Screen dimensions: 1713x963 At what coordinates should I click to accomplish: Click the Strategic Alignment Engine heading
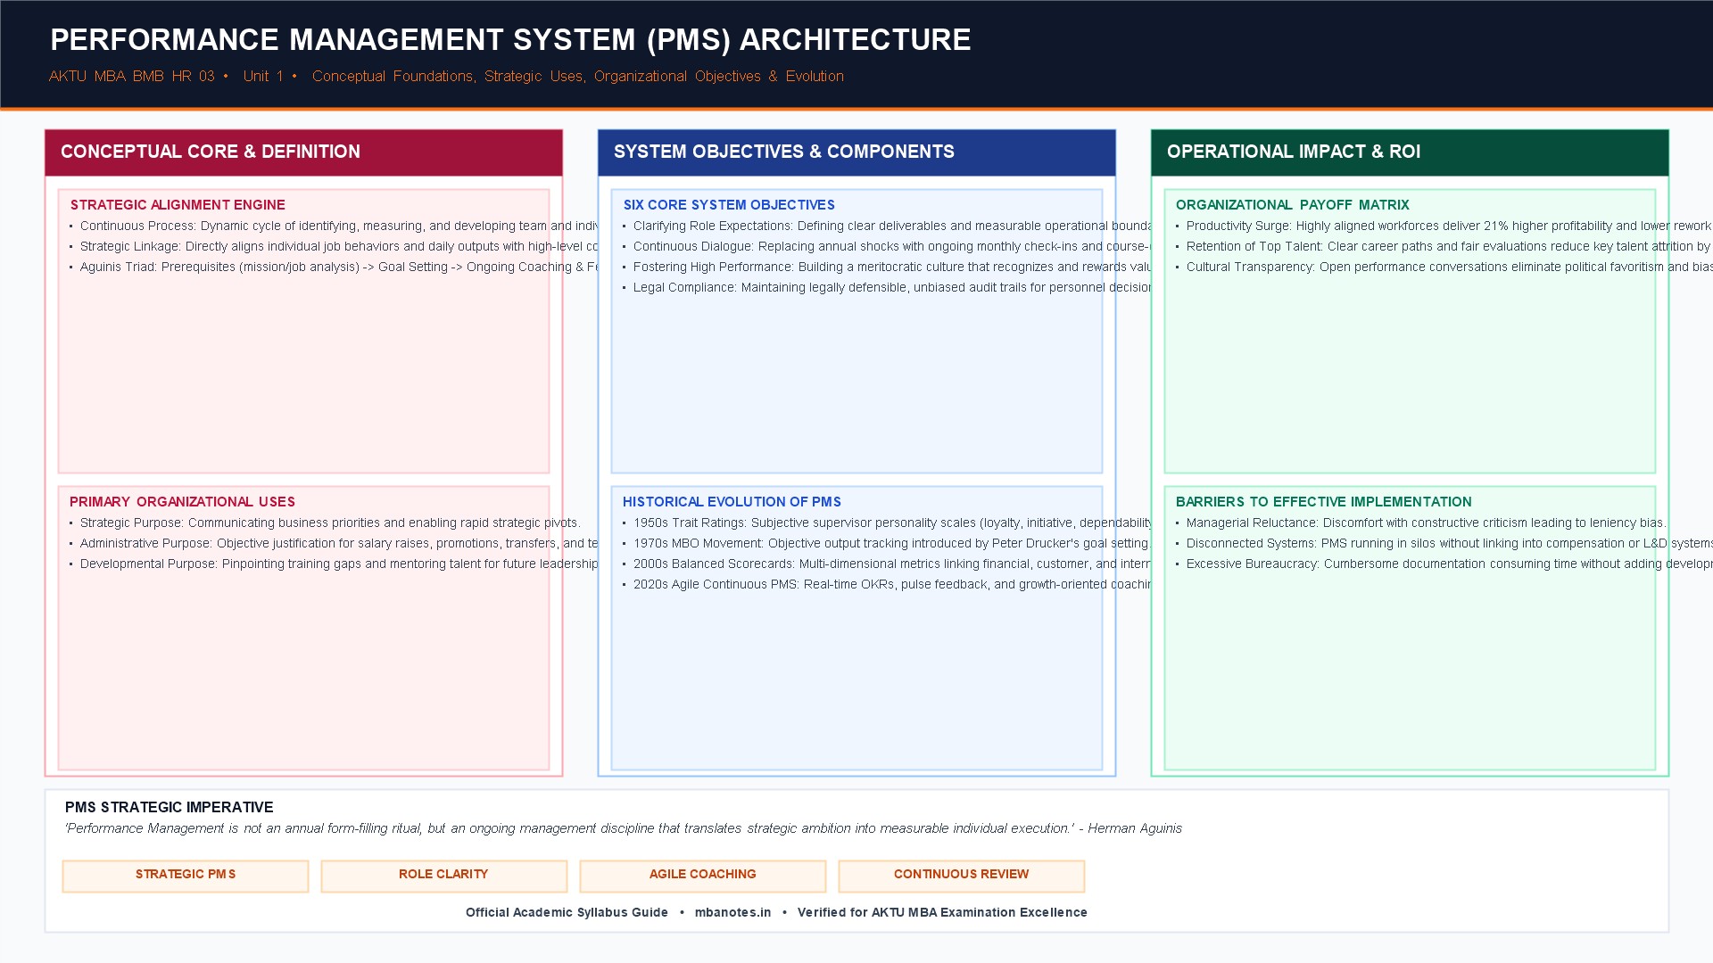tap(178, 205)
